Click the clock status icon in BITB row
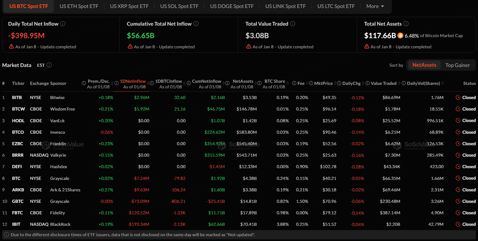Viewport: 478px width, 241px height. point(458,97)
